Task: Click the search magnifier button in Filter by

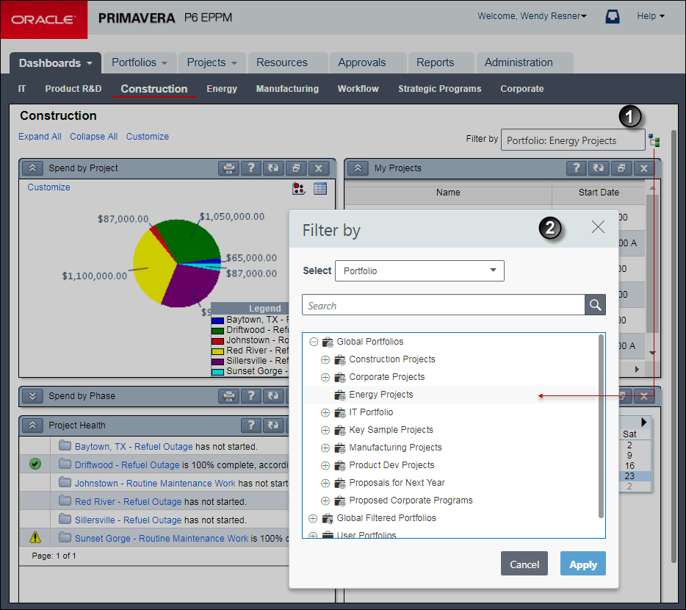Action: 595,305
